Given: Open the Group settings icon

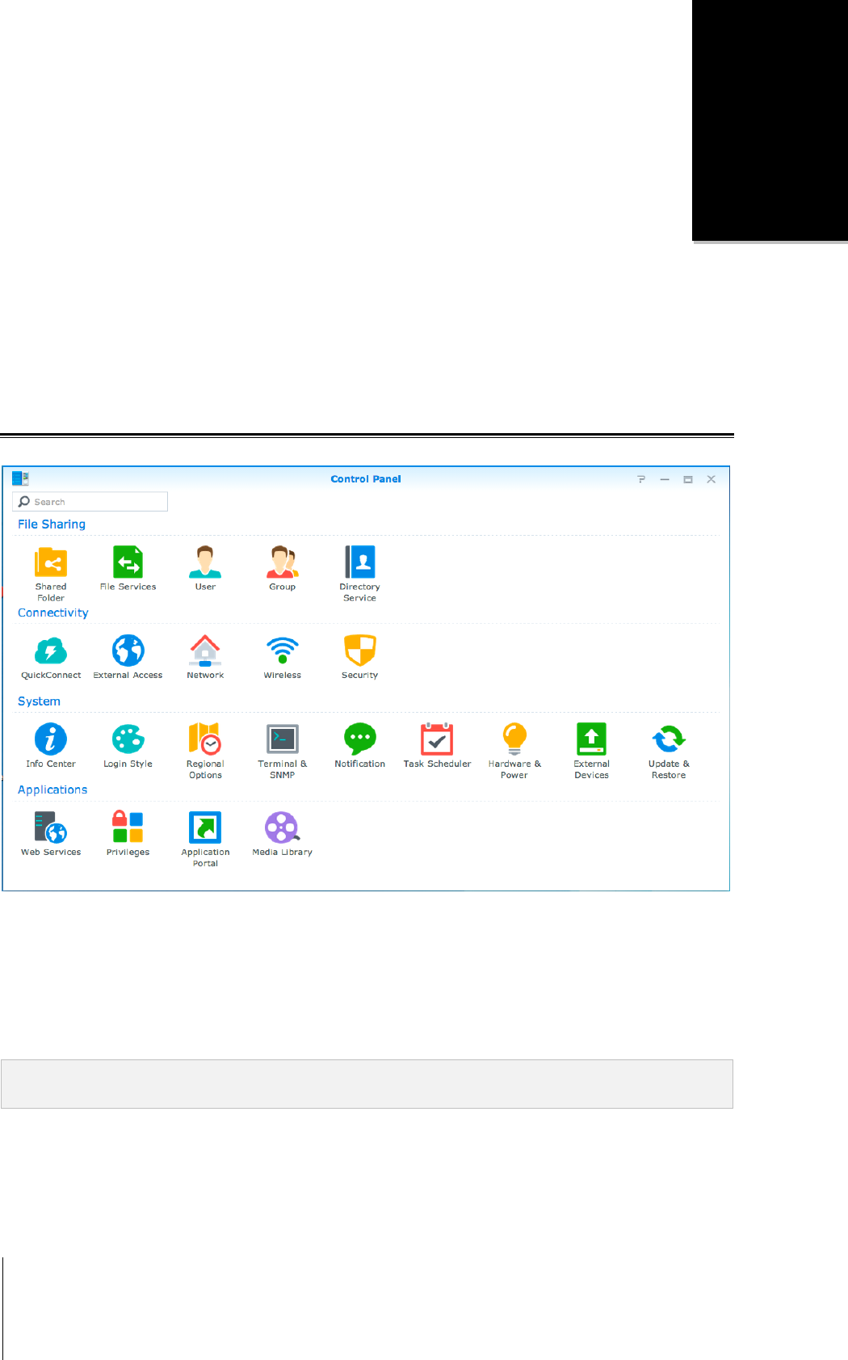Looking at the screenshot, I should point(282,563).
